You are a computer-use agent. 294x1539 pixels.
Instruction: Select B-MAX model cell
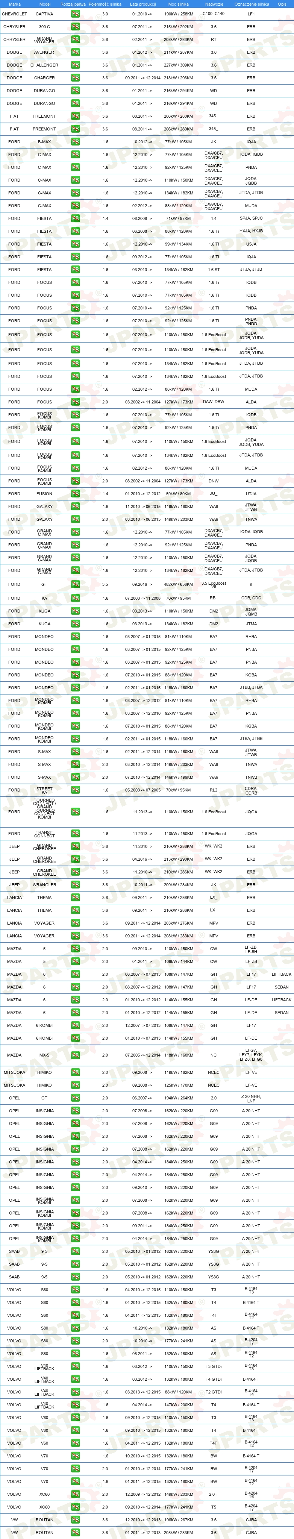(44, 142)
